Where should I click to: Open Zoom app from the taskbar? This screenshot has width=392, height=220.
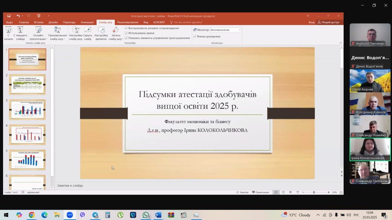click(x=70, y=215)
